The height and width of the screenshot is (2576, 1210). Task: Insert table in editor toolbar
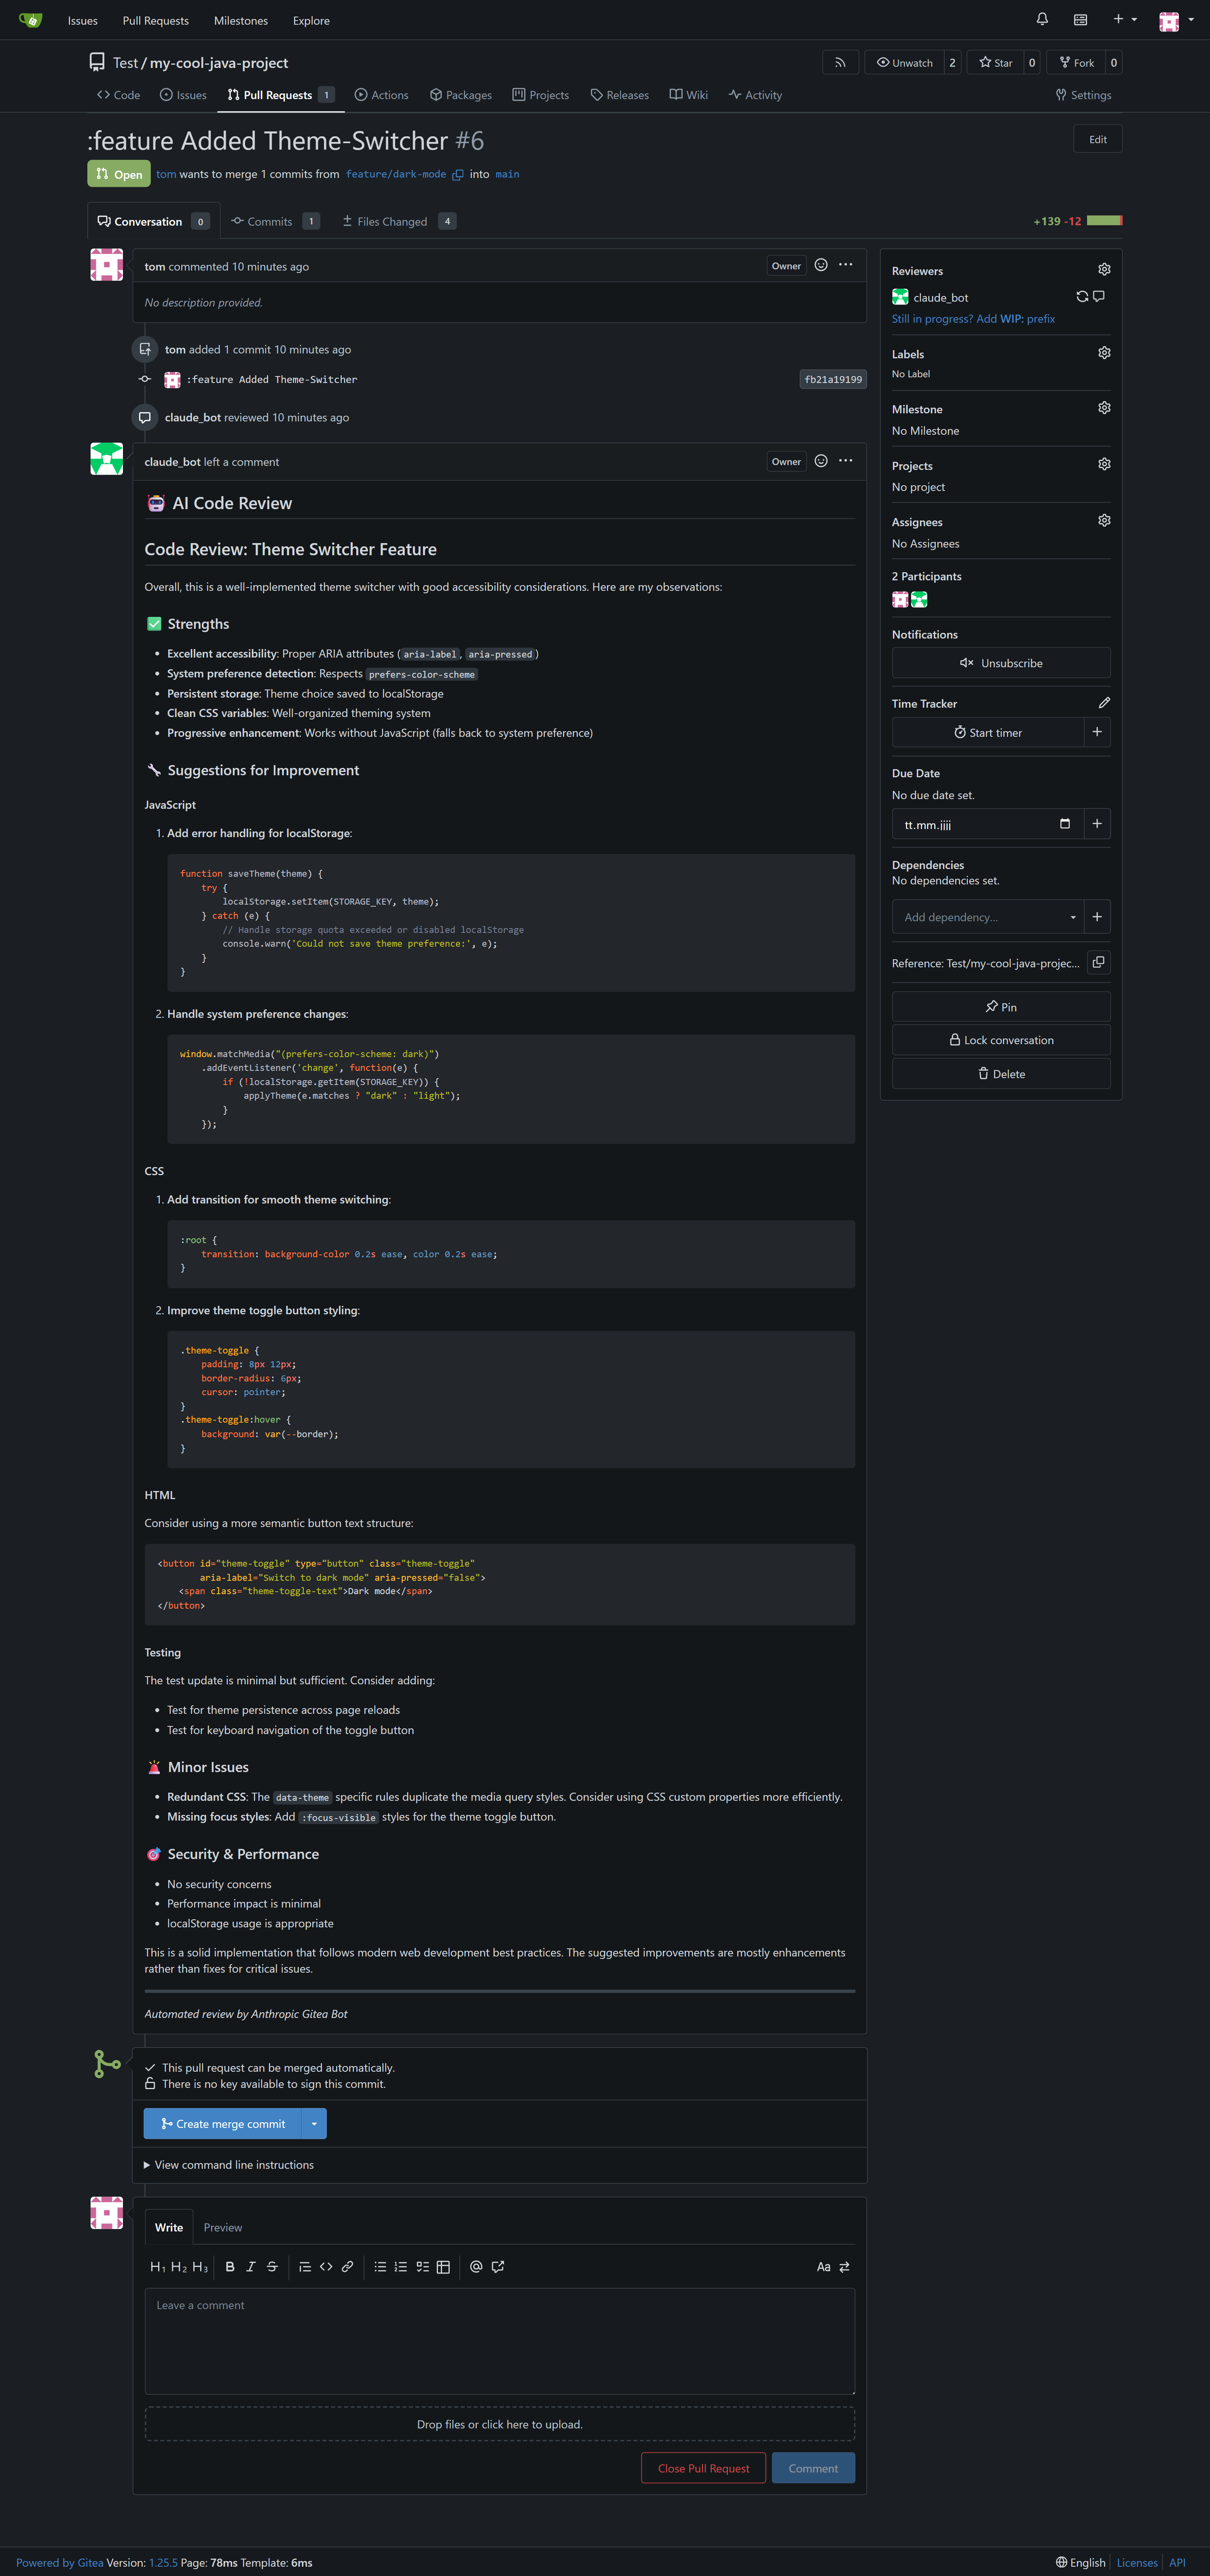point(443,2267)
